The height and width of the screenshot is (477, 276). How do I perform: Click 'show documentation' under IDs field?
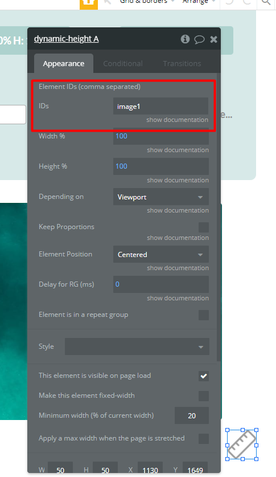[x=178, y=120]
